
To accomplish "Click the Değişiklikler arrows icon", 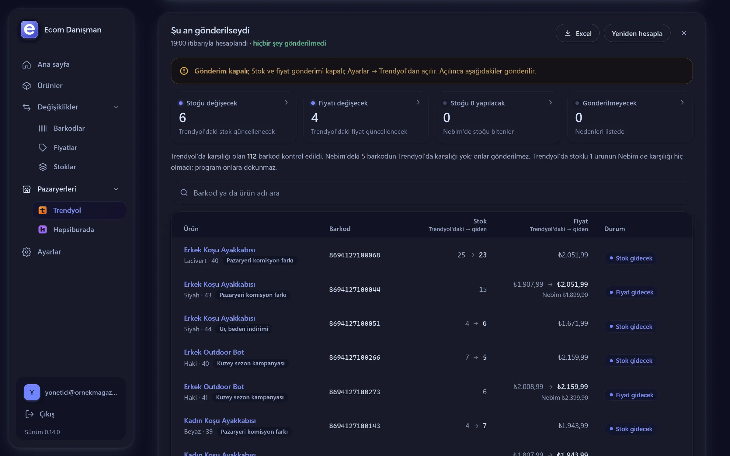I will click(26, 107).
